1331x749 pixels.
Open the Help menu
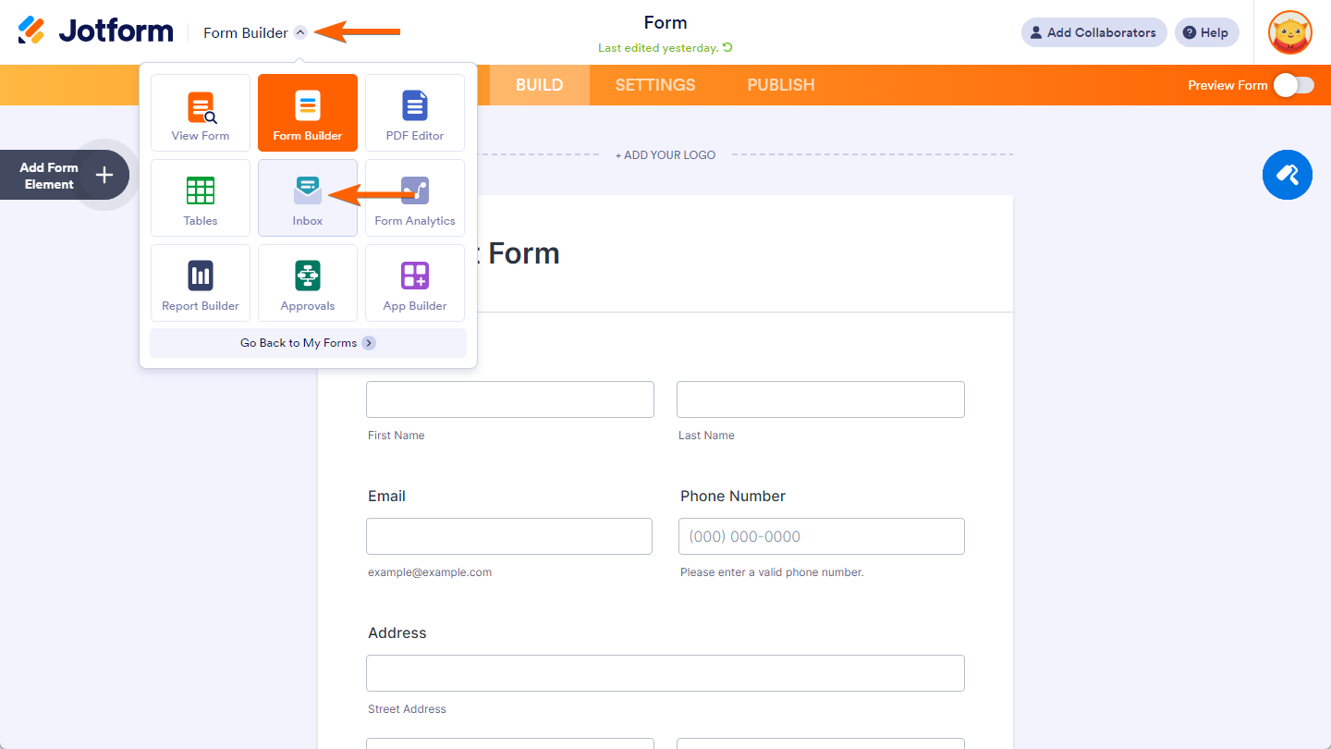(1206, 31)
